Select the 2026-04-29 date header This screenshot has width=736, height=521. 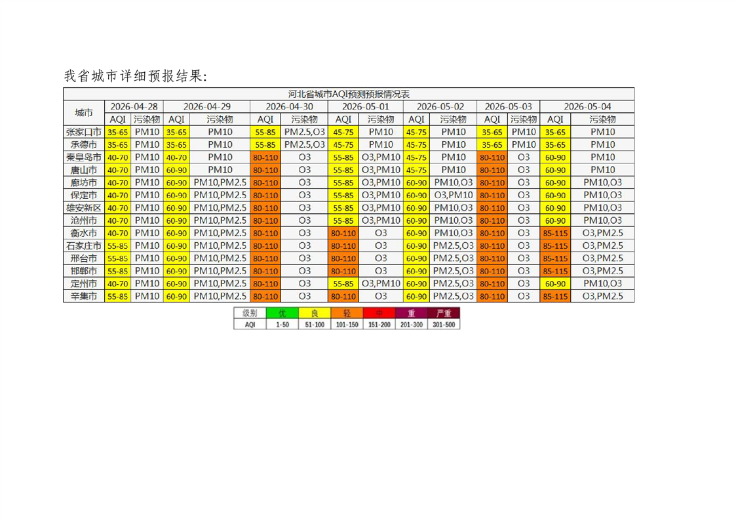tap(207, 107)
